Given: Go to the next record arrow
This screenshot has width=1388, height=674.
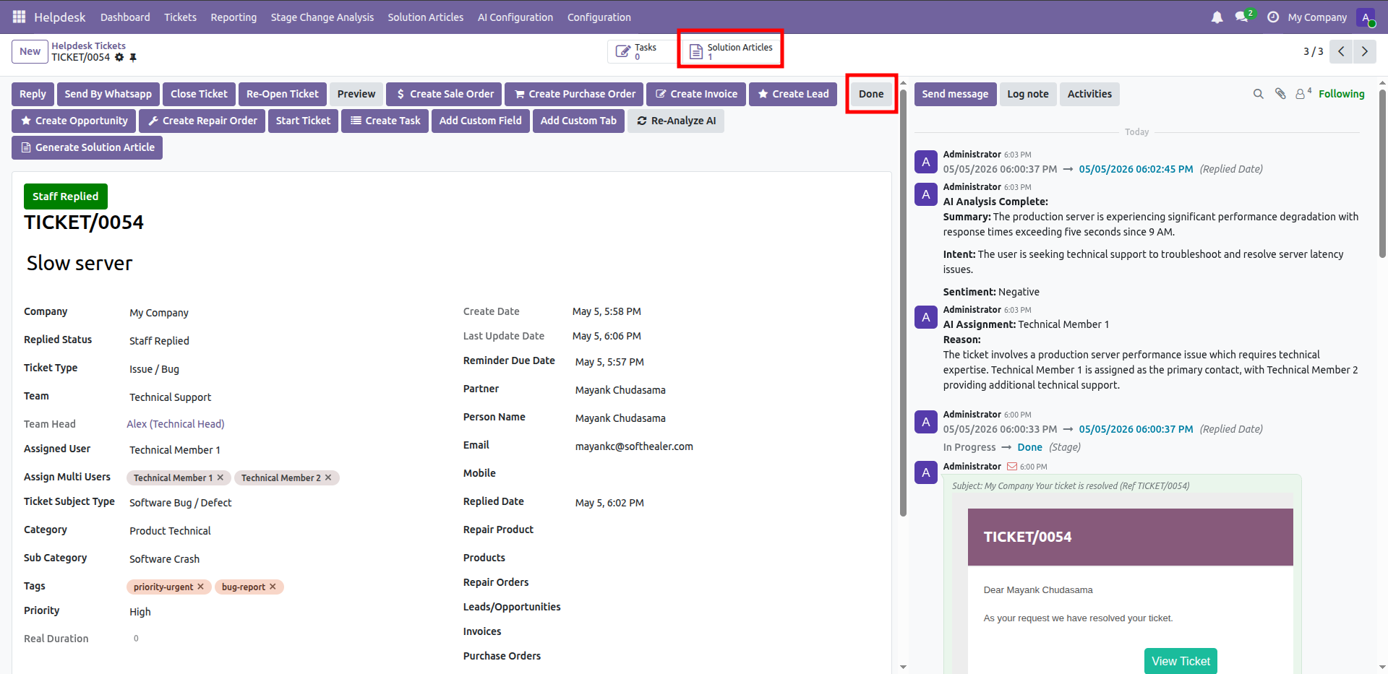Looking at the screenshot, I should coord(1364,51).
